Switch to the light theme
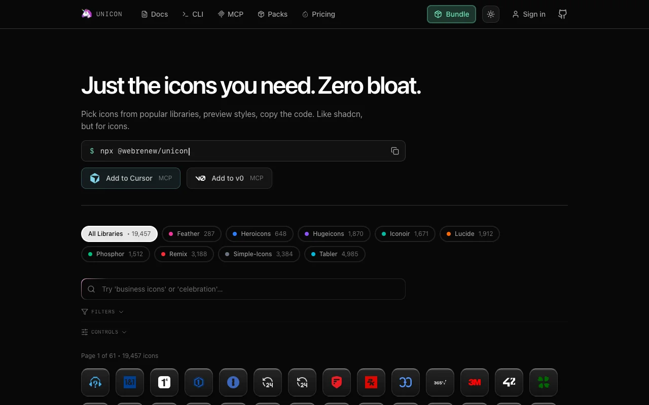Viewport: 649px width, 405px height. click(x=490, y=14)
